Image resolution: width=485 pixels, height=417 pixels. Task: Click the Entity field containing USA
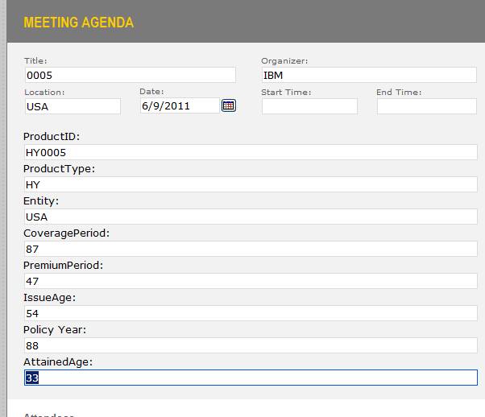tap(251, 217)
